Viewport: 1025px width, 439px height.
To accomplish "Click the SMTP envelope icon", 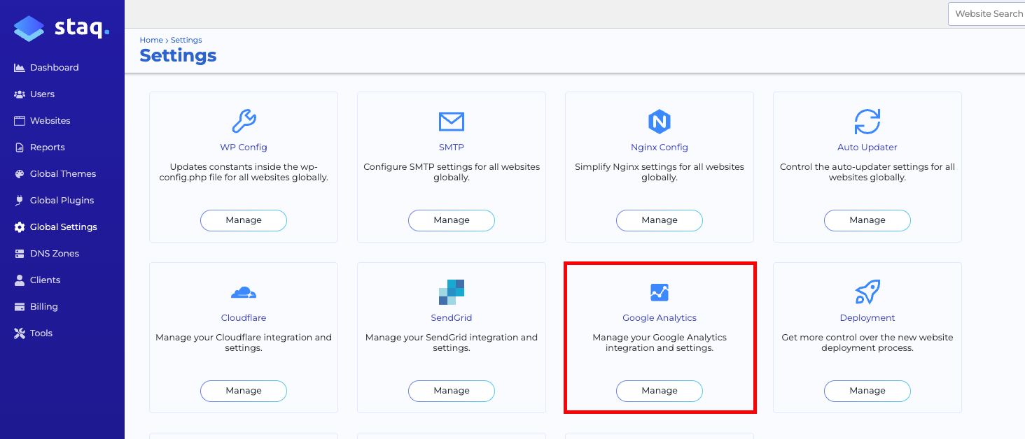I will [x=451, y=122].
